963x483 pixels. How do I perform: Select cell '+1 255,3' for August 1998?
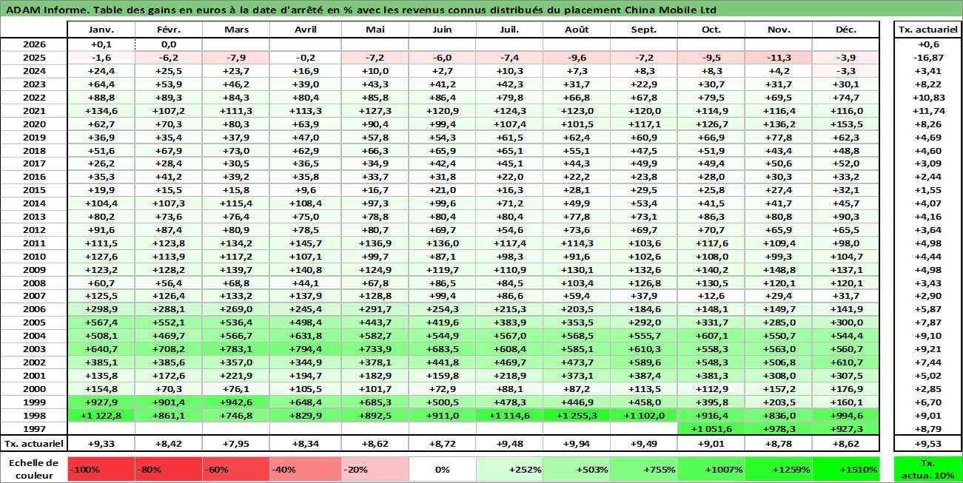(577, 415)
